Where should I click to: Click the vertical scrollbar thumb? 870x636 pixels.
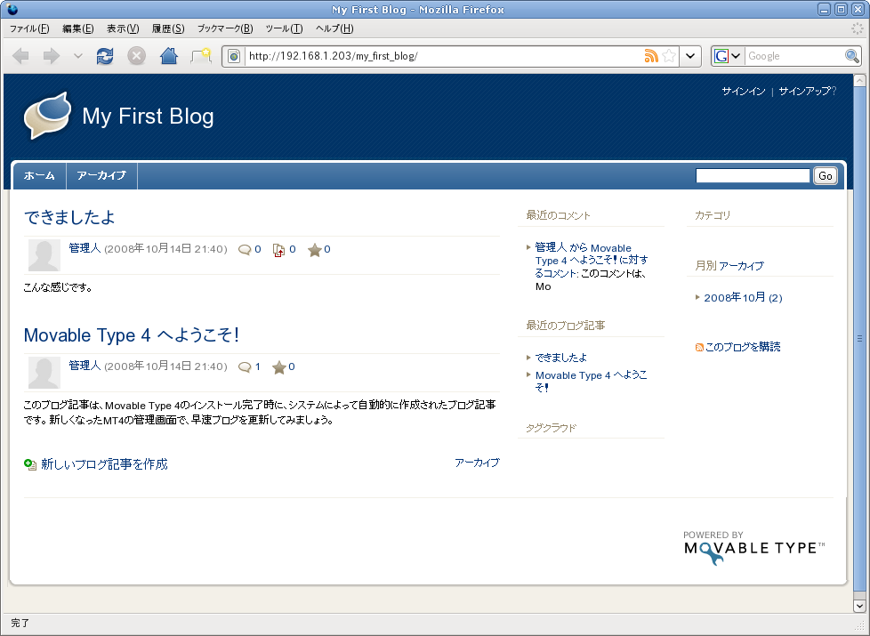coord(859,338)
